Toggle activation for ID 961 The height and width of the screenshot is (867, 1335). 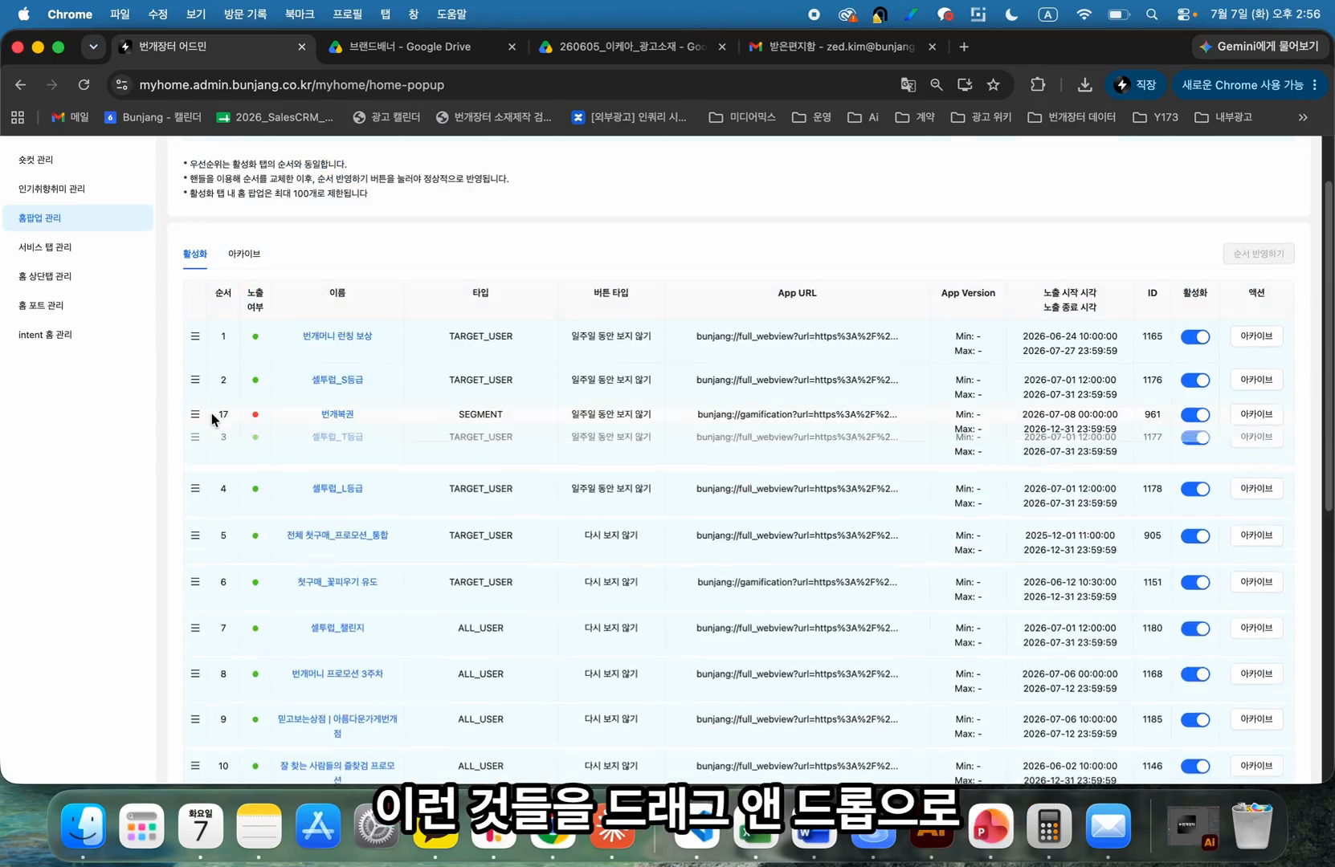pos(1195,415)
